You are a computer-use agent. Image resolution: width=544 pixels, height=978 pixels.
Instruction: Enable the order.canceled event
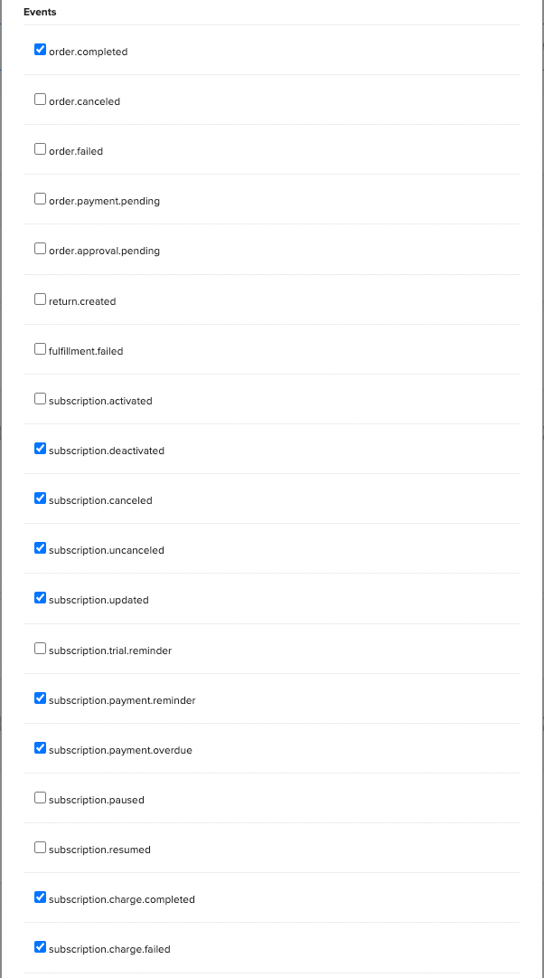(40, 100)
